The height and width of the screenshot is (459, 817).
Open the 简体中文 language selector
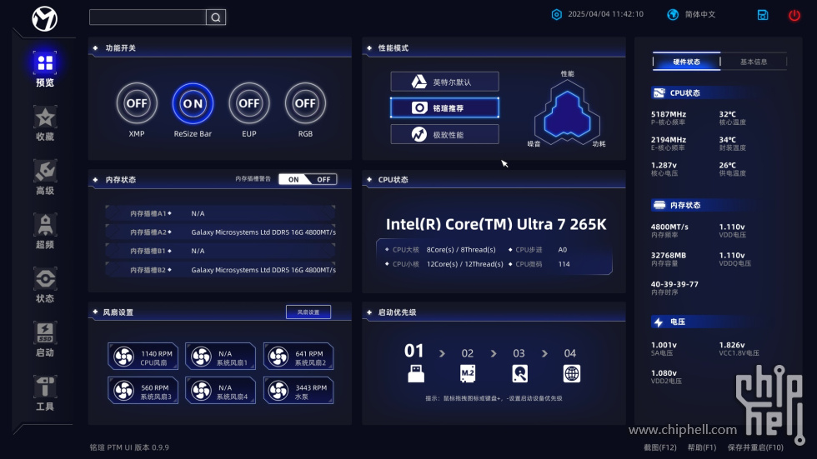[x=699, y=14]
